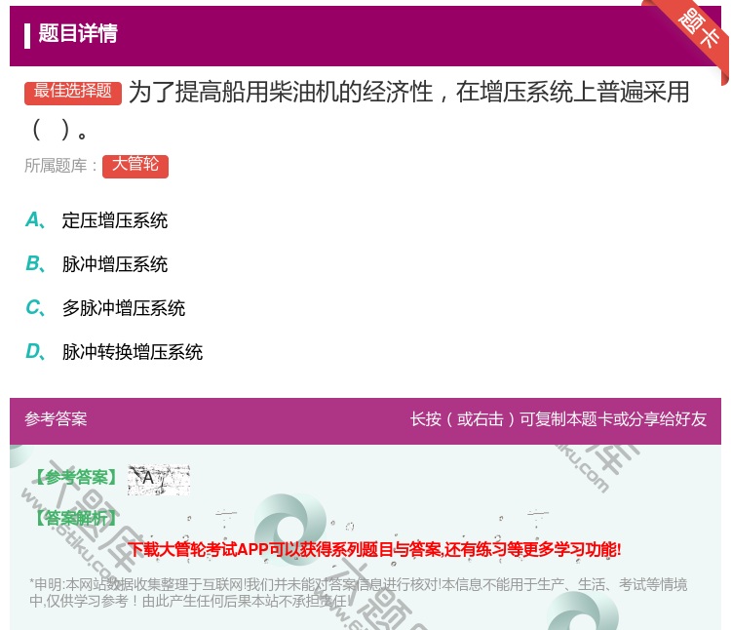Click the 长按（或右击）可复制本题卡 hint text

(558, 418)
